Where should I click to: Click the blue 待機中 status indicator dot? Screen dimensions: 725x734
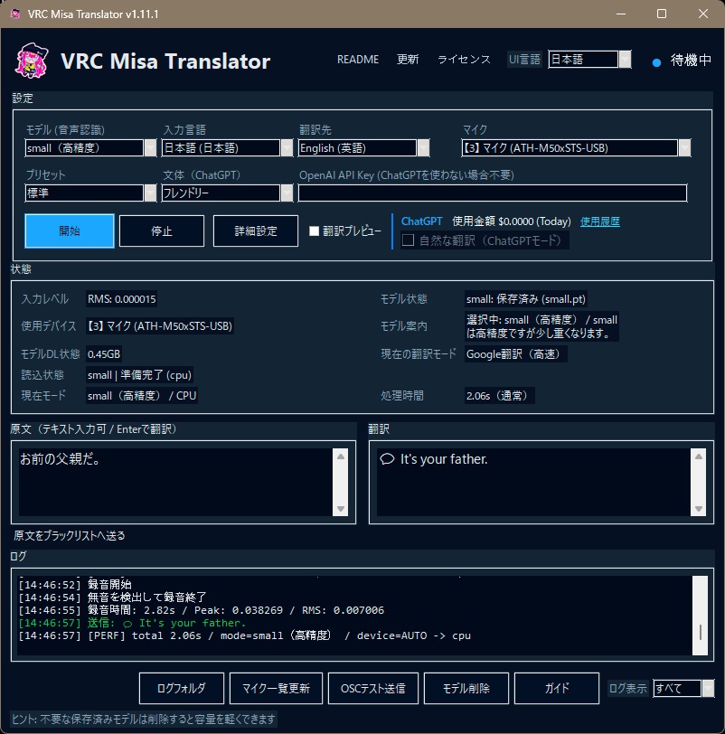(656, 62)
